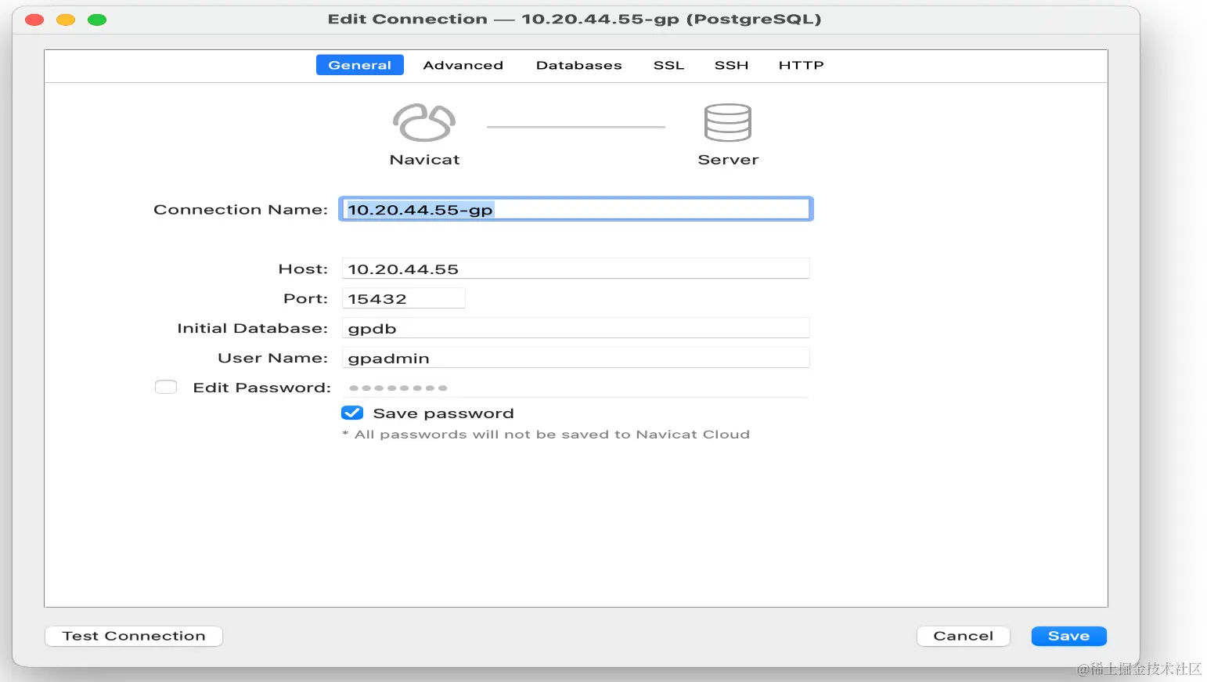Click the 'Host:' label
Screen dimensions: 1207x682
tap(304, 269)
